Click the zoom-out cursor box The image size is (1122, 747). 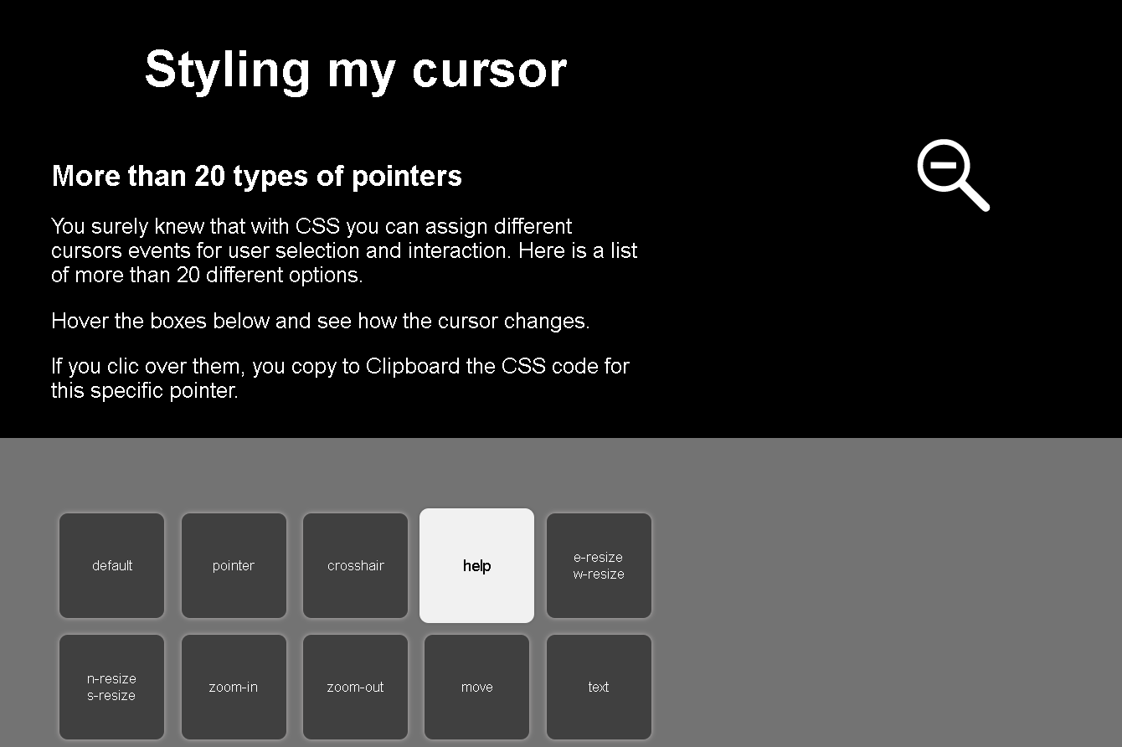[x=355, y=687]
